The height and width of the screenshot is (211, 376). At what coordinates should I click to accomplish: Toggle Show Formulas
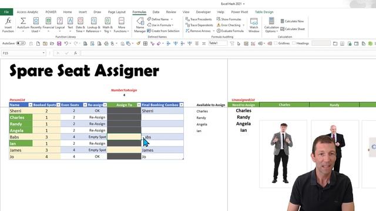pos(229,19)
